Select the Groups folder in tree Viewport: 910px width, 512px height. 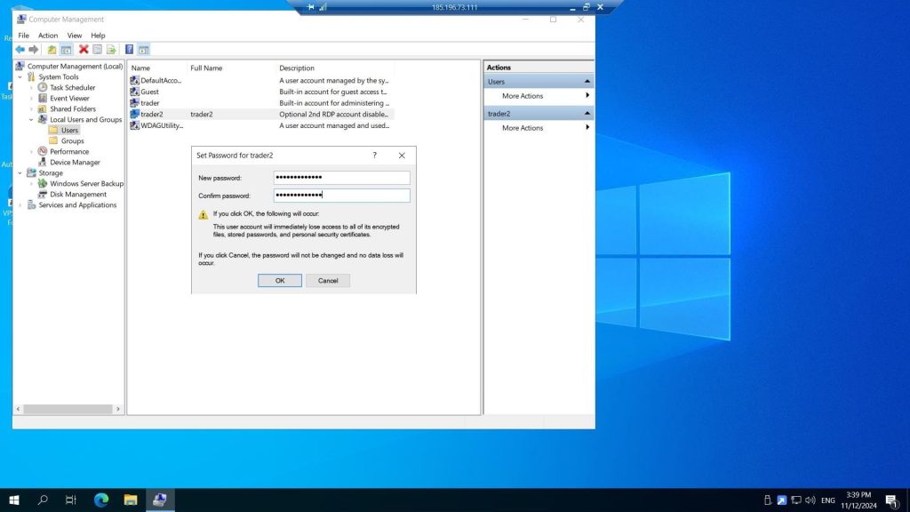(x=72, y=141)
